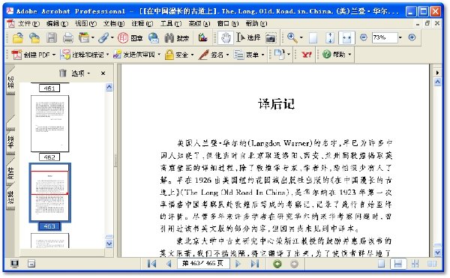Click the full screen monitor icon

click(x=15, y=263)
